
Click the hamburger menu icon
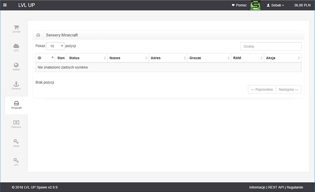(x=5, y=5)
